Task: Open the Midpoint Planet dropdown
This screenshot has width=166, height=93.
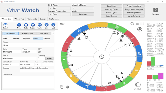Action: (83, 8)
